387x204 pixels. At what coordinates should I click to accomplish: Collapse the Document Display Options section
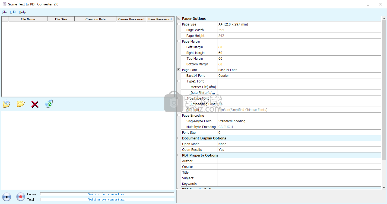(179, 138)
